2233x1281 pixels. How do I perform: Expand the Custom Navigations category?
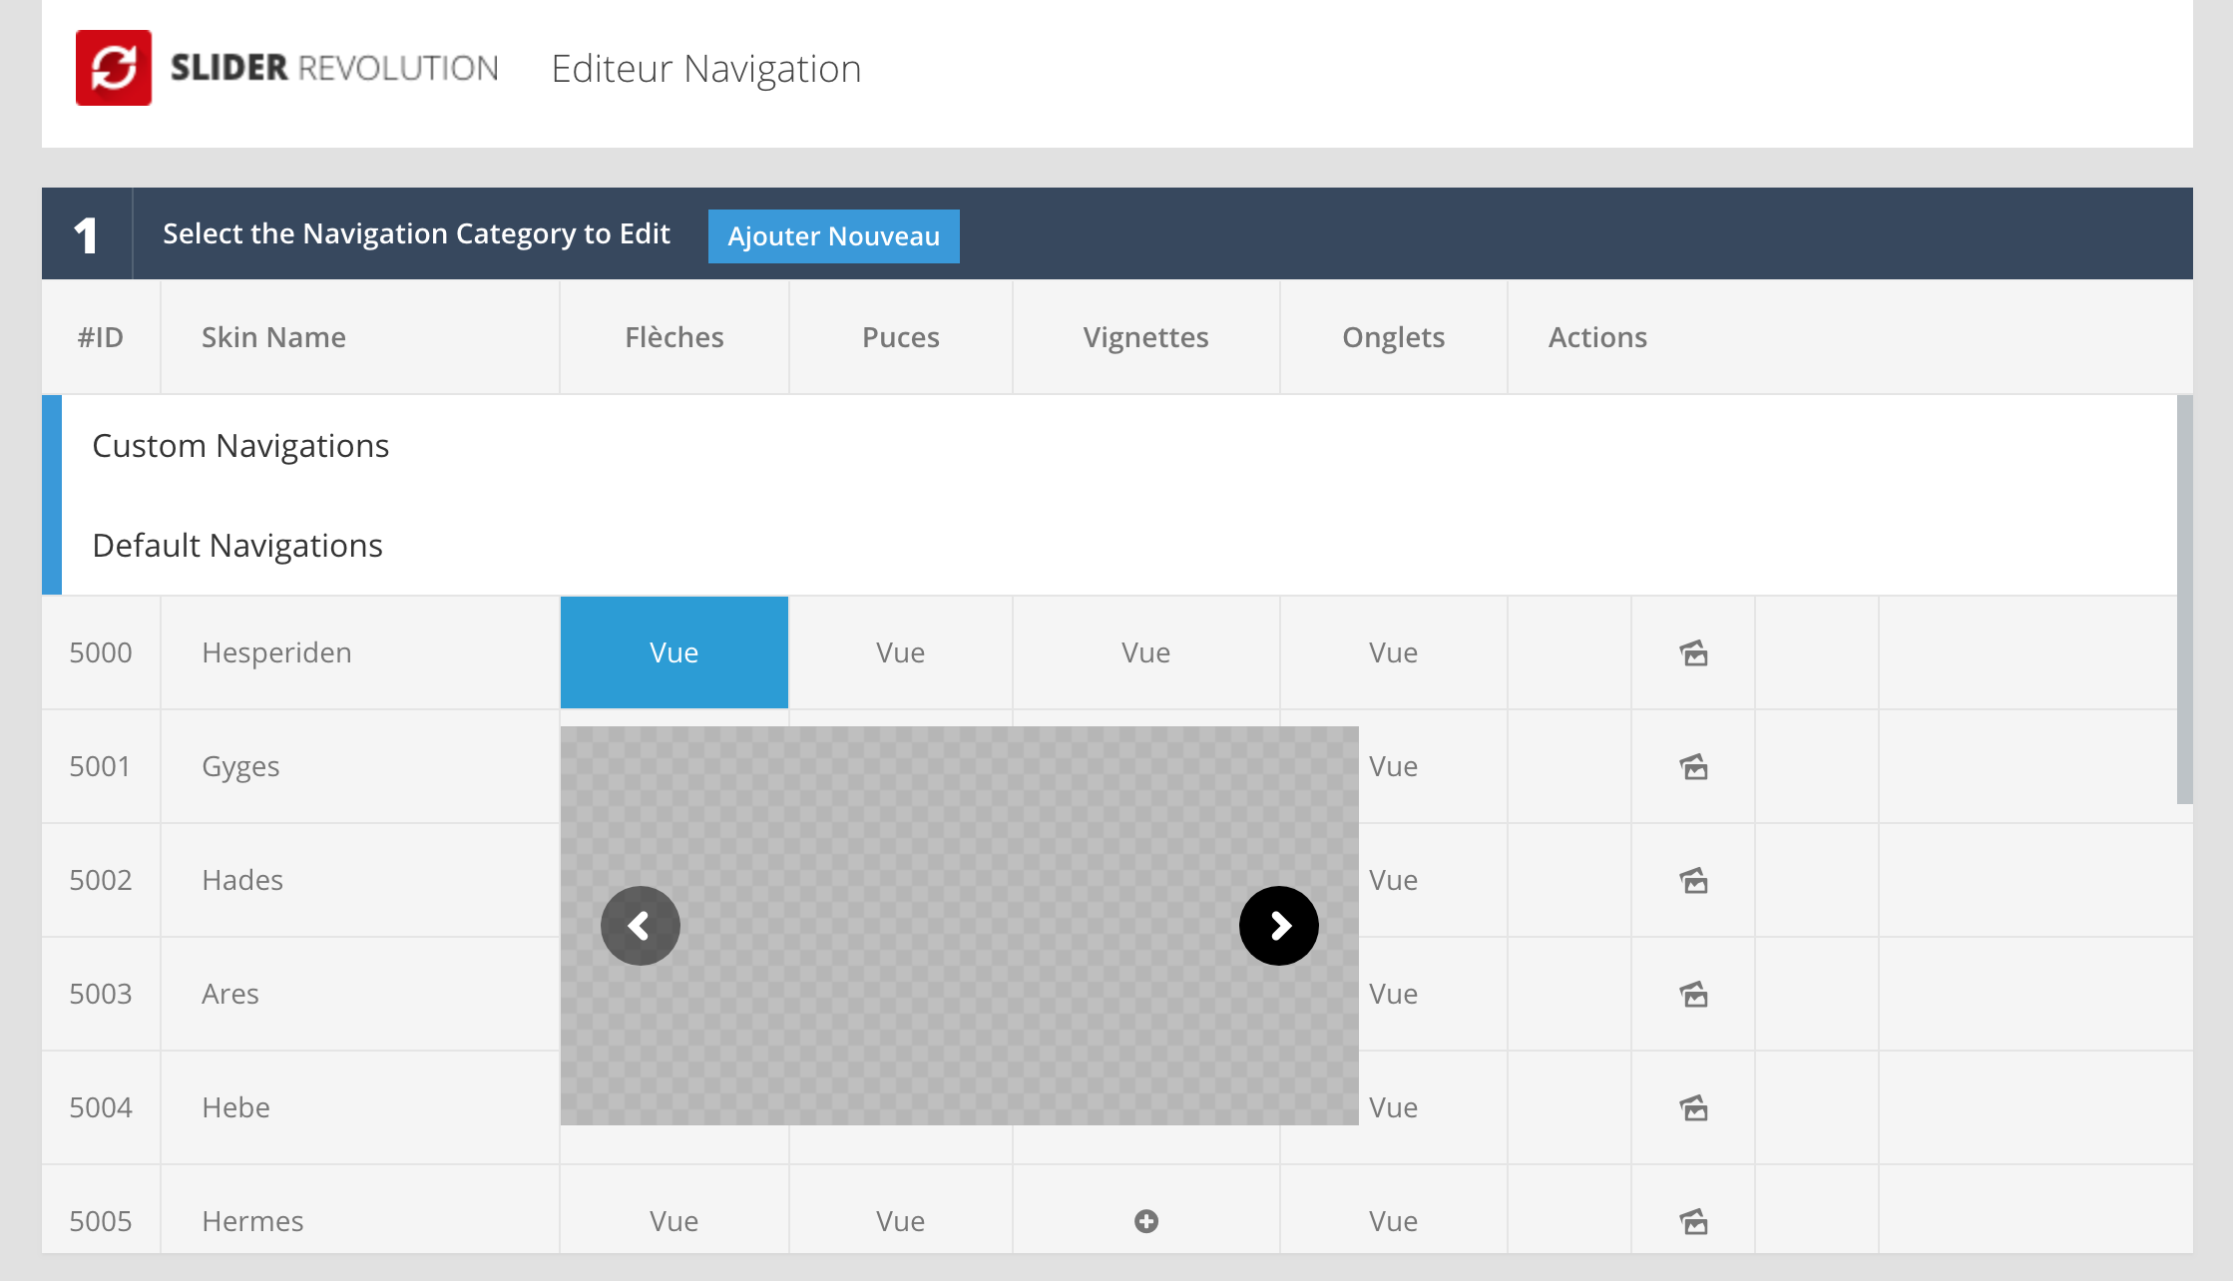pyautogui.click(x=240, y=446)
